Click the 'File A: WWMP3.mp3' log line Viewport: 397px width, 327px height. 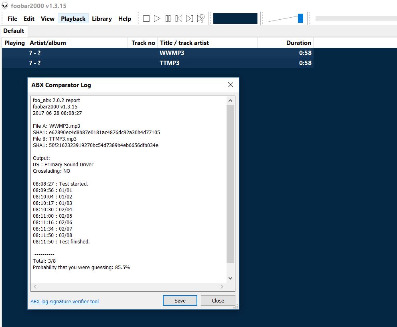click(57, 126)
